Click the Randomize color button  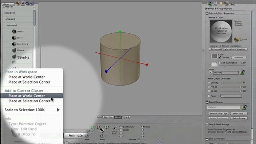pos(239,58)
